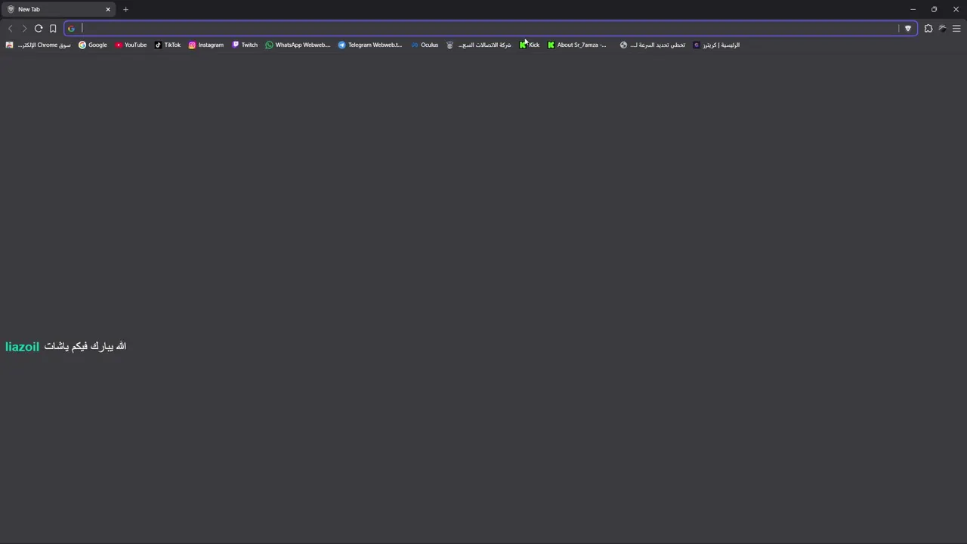
Task: Open the Leo AI assistant icon
Action: click(x=942, y=29)
